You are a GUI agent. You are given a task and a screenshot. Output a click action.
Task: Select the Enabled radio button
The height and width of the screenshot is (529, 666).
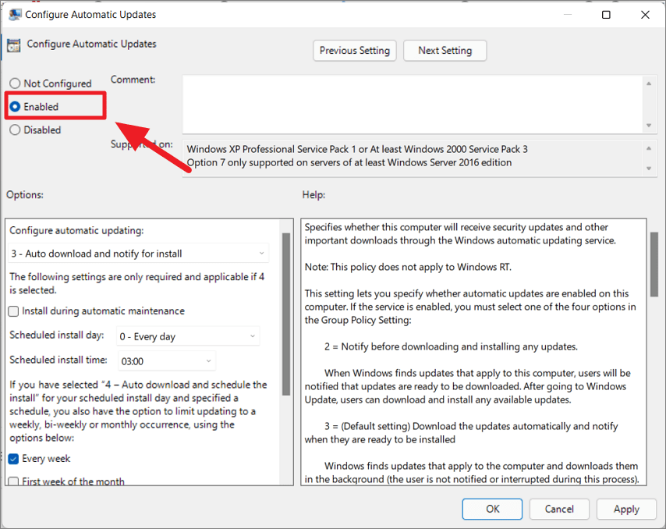click(x=15, y=107)
